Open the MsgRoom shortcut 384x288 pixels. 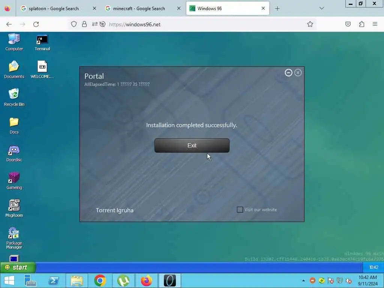point(14,208)
